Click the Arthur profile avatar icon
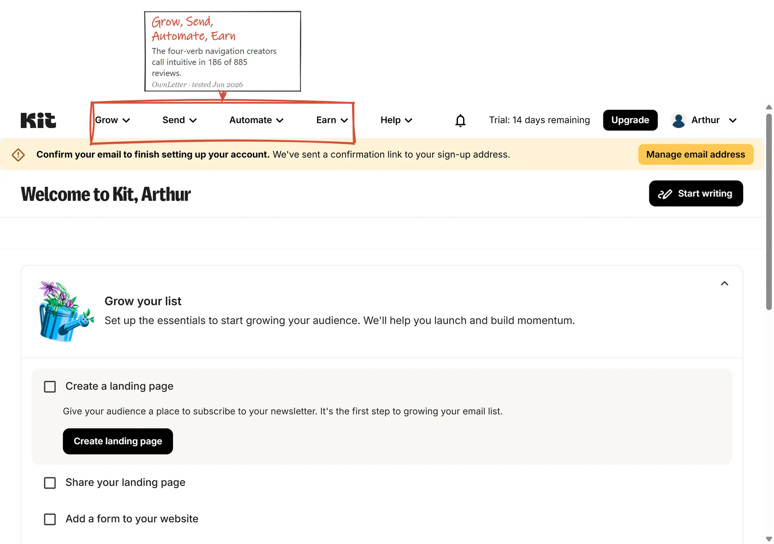Viewport: 774px width, 544px height. click(x=679, y=120)
